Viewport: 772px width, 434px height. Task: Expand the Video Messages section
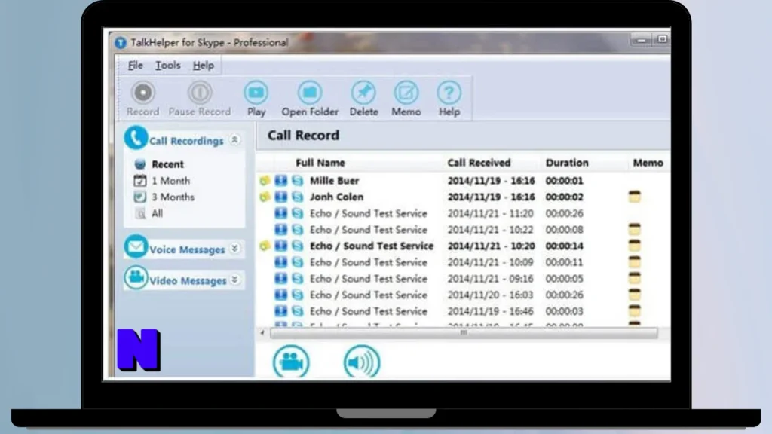235,280
